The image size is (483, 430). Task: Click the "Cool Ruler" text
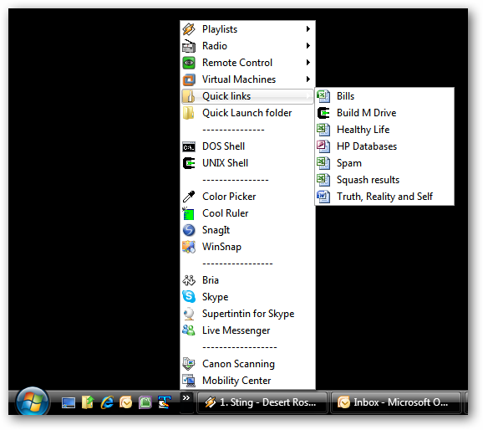225,213
